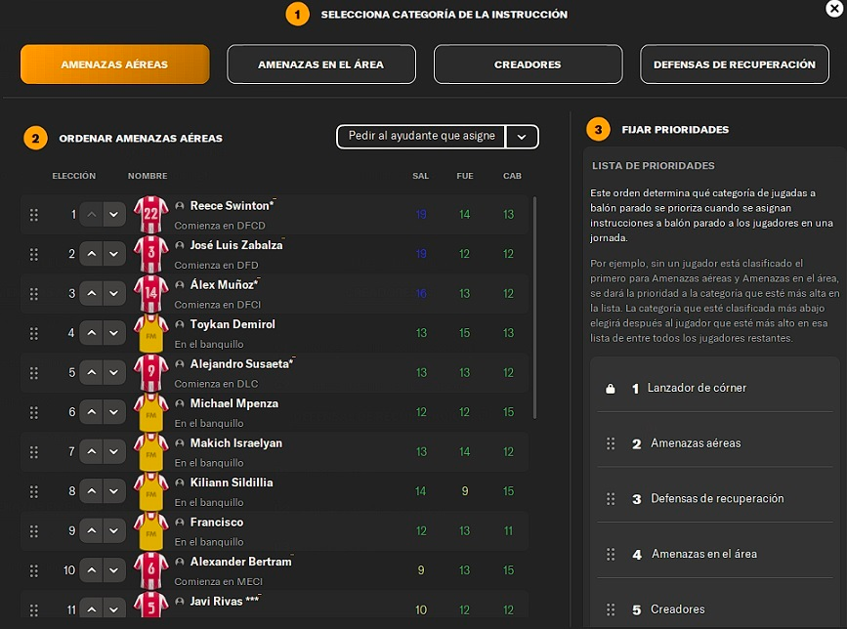Click drag handle beside Reece Swinton
This screenshot has width=847, height=629.
click(x=34, y=215)
